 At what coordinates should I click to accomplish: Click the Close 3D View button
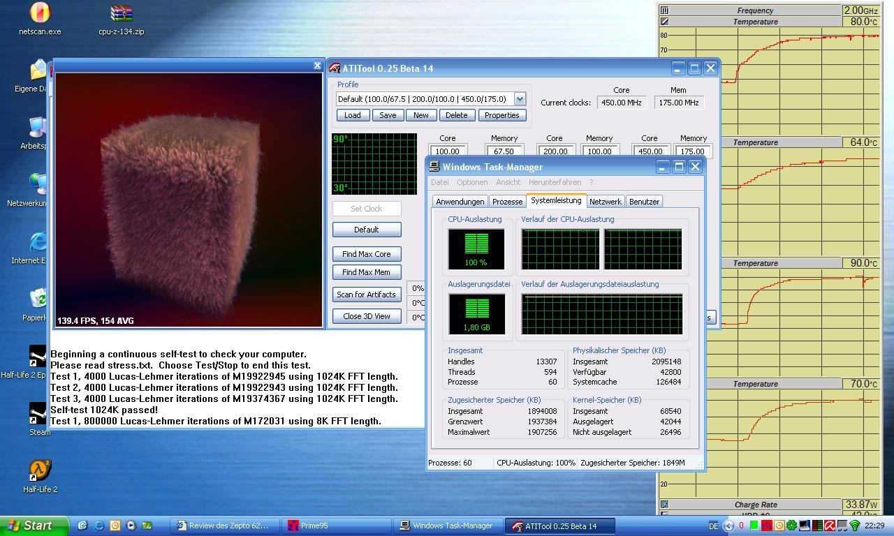coord(366,316)
